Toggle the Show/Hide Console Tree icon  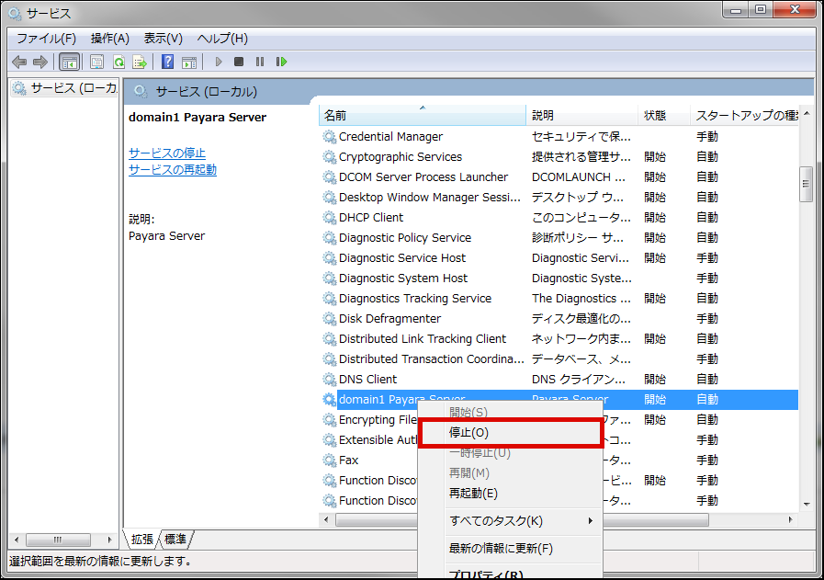click(x=69, y=62)
